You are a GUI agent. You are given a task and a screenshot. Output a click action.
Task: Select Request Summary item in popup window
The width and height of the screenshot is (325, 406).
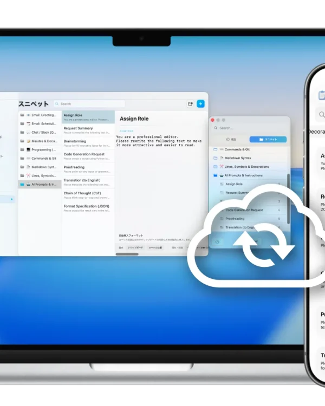point(249,193)
